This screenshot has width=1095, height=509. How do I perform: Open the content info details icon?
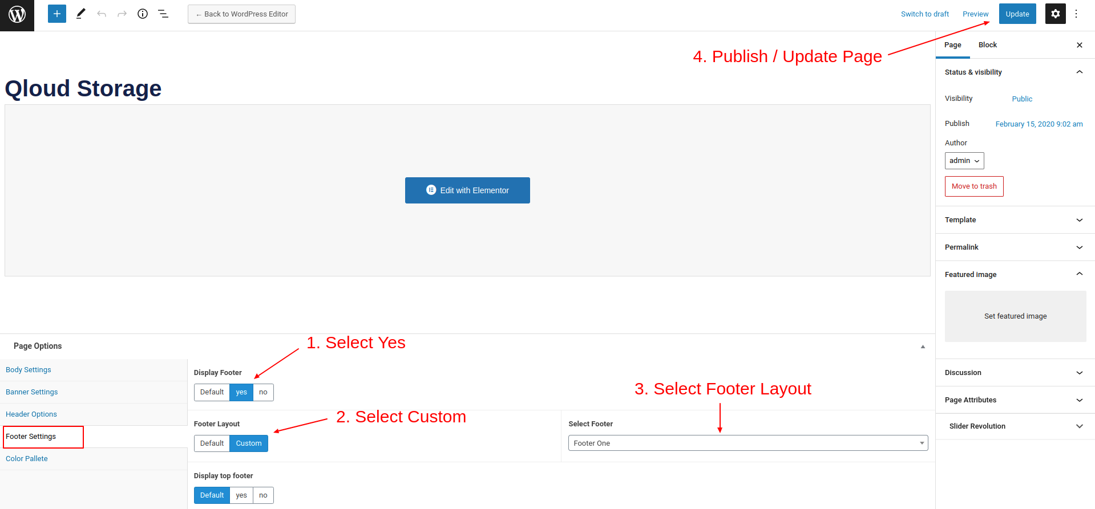coord(143,14)
